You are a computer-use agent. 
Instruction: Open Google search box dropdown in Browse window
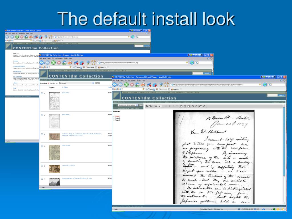point(70,67)
